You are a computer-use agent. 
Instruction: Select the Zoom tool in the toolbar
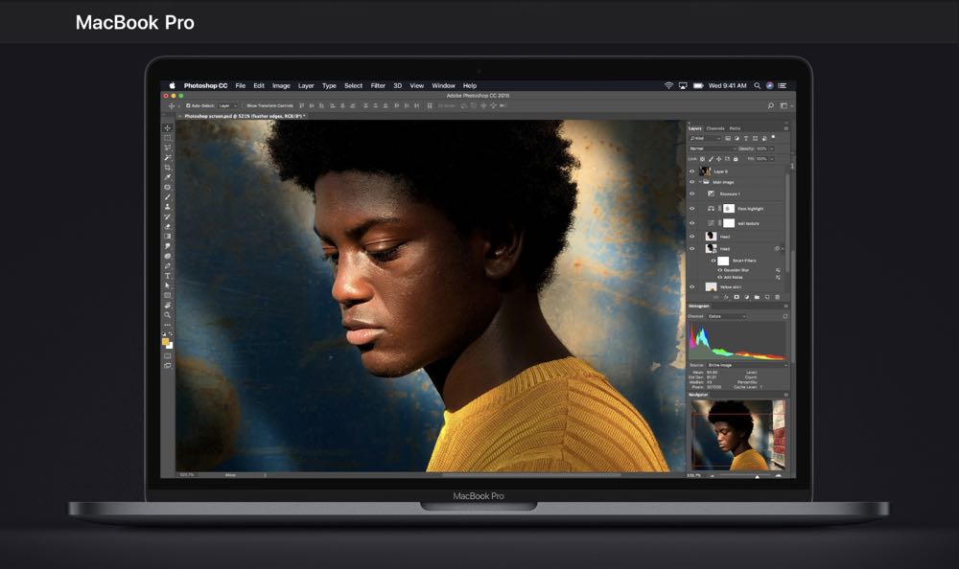coord(167,314)
